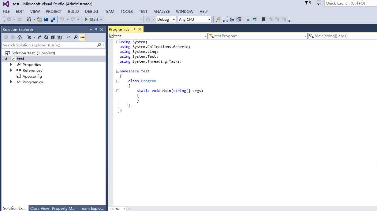The height and width of the screenshot is (211, 377).
Task: Click the Search Solution Explorer input field
Action: (49, 45)
